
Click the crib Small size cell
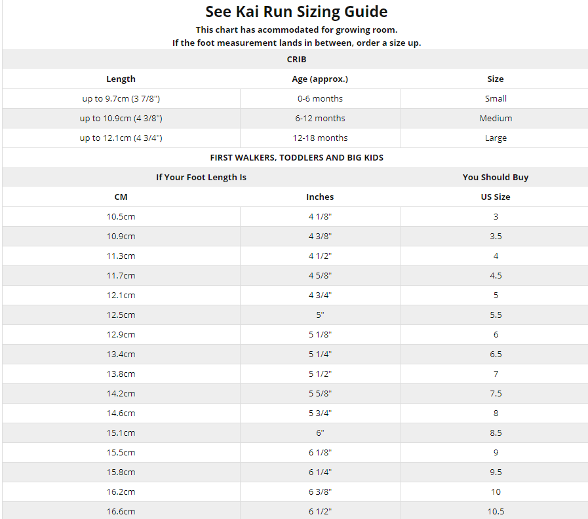pyautogui.click(x=496, y=98)
